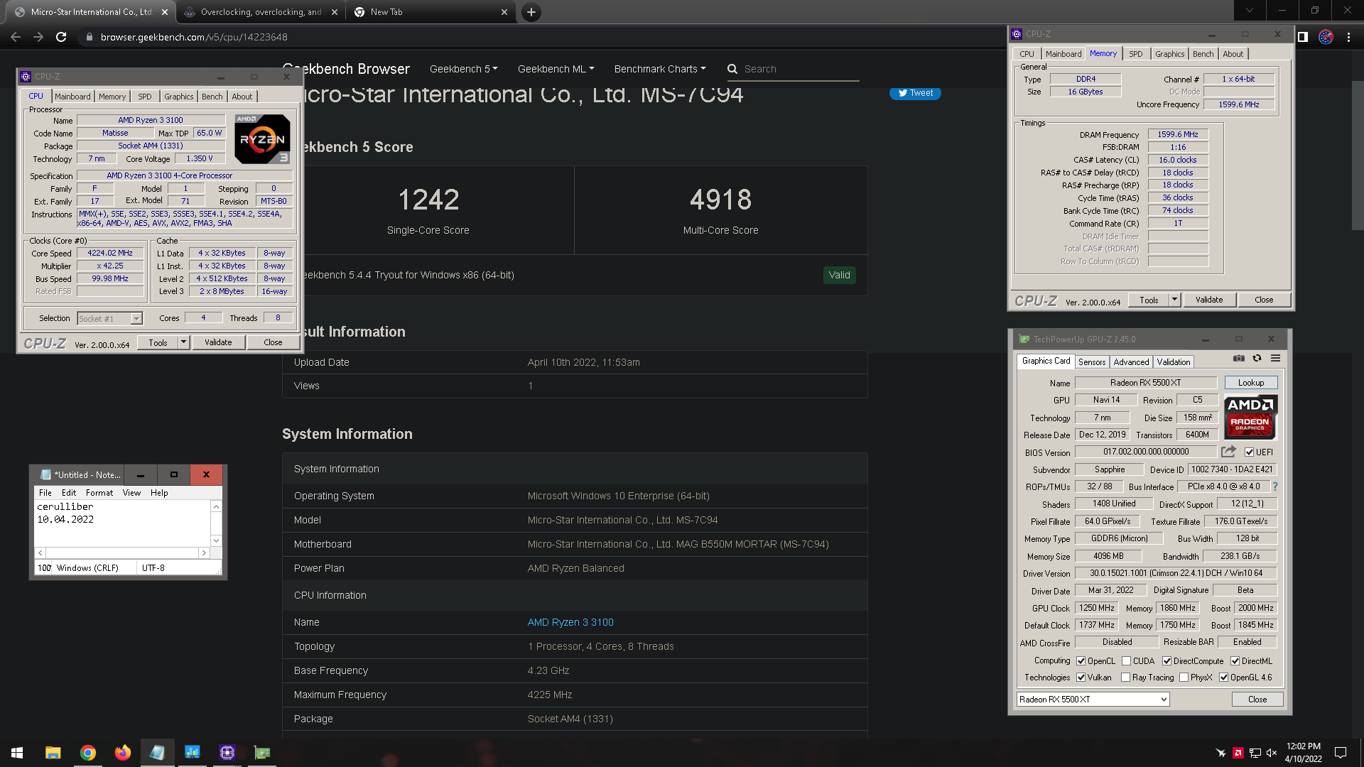Open the Sensors tab in GPU-Z

pyautogui.click(x=1091, y=362)
